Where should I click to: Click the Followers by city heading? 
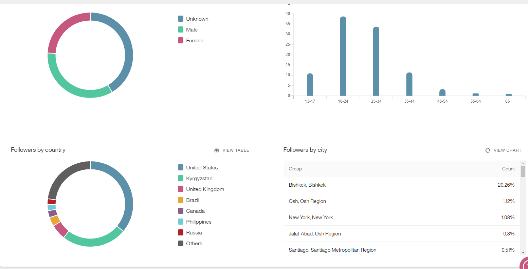pos(305,150)
